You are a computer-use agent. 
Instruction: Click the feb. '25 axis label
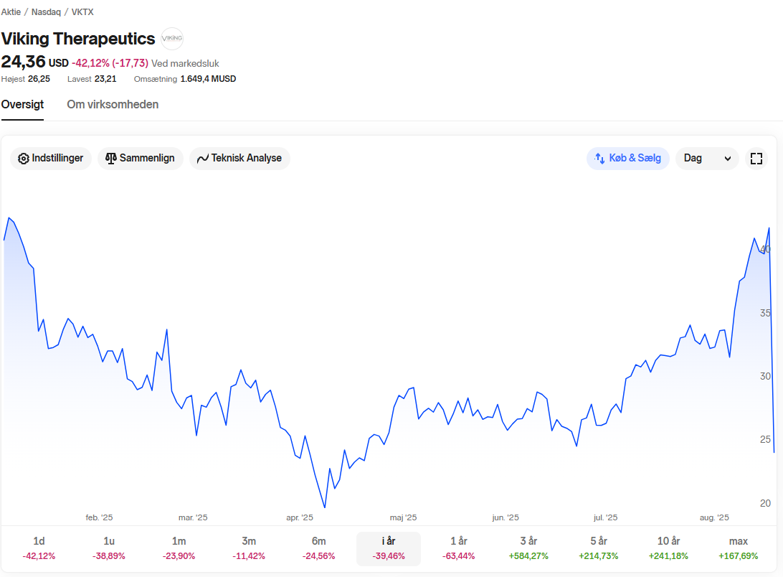[x=99, y=517]
